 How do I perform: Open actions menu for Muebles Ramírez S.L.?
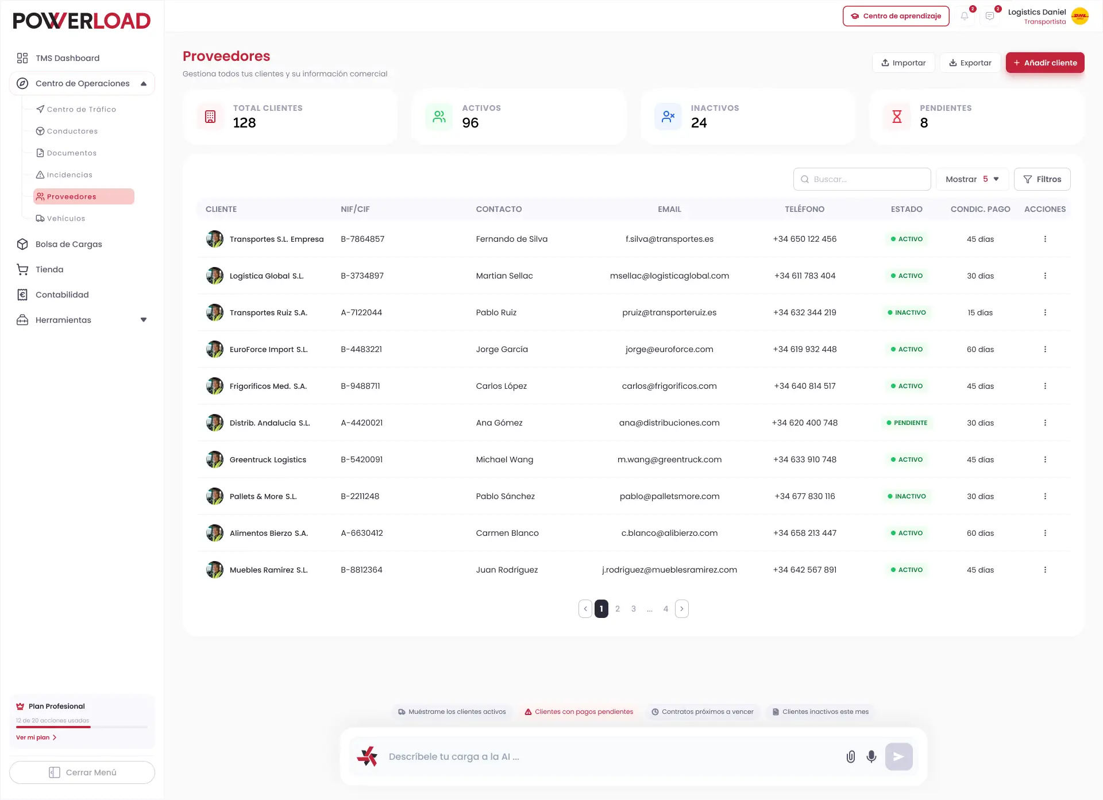(1045, 570)
